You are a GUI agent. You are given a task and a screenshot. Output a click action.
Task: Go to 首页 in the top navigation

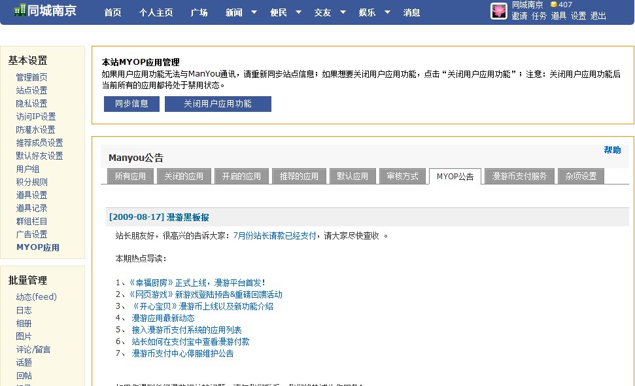[112, 12]
